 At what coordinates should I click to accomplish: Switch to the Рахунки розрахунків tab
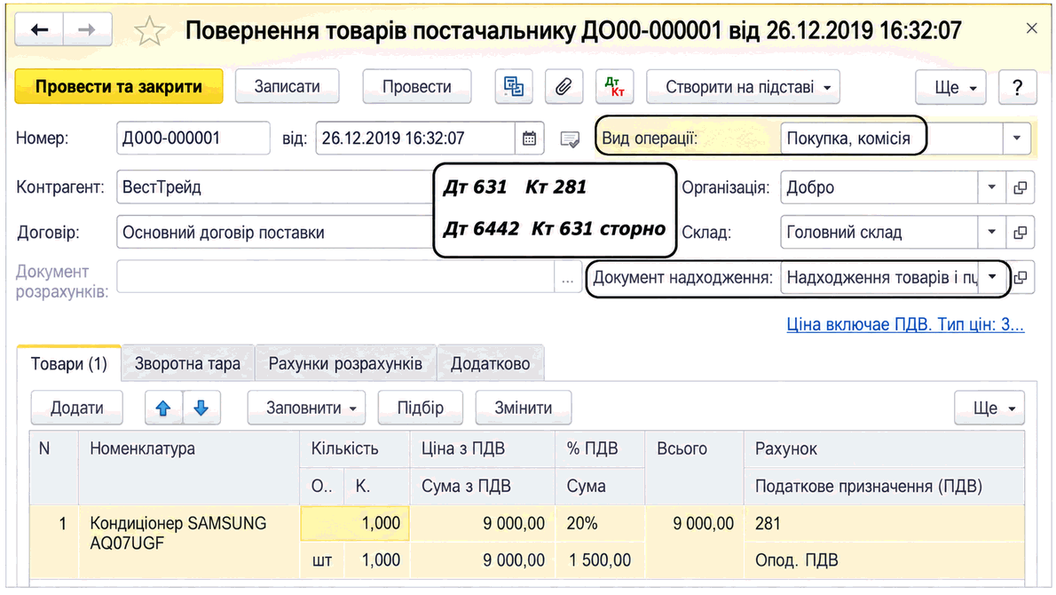coord(345,364)
